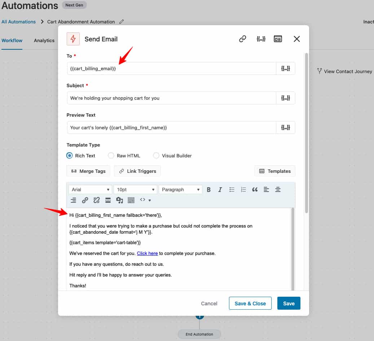Choose the Visual Builder template type

coord(156,156)
